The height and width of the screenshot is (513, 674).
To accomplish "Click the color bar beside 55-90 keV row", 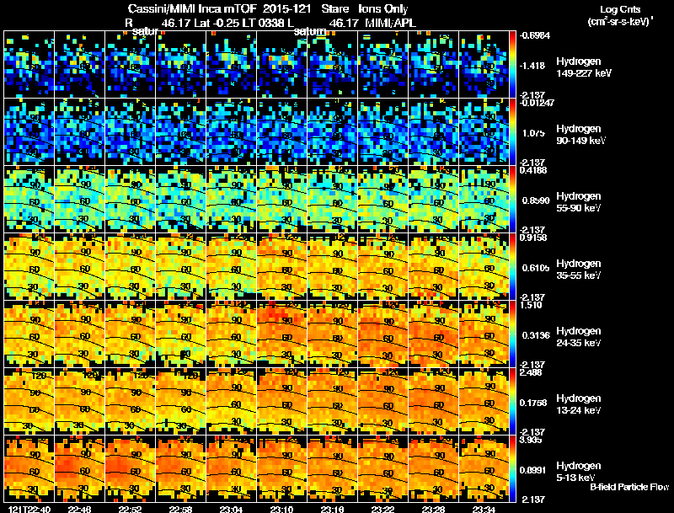I will click(512, 200).
